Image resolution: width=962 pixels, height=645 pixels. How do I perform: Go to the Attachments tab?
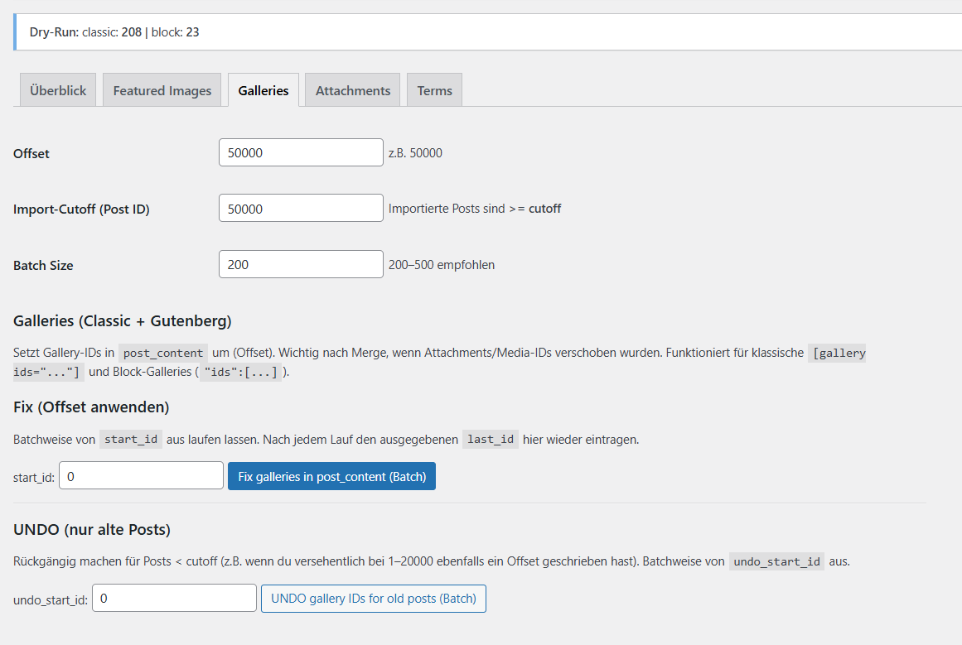(353, 90)
